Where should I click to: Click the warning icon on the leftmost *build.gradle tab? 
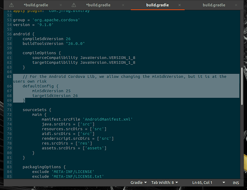point(11,5)
